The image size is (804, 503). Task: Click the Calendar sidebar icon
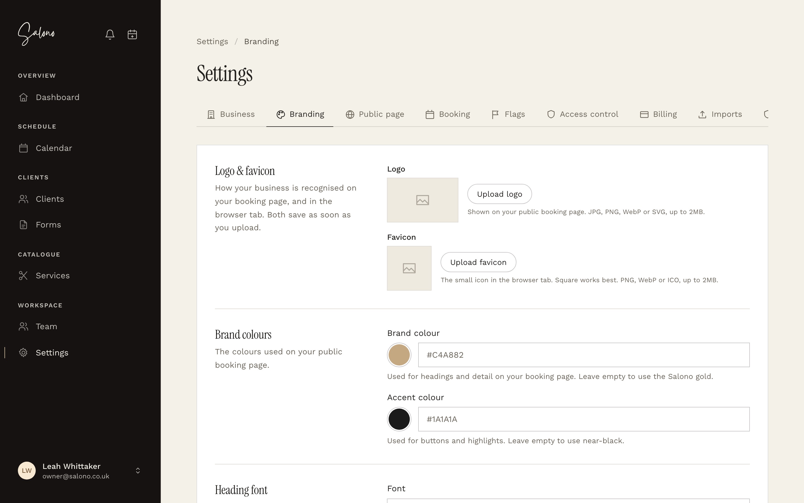pos(23,148)
